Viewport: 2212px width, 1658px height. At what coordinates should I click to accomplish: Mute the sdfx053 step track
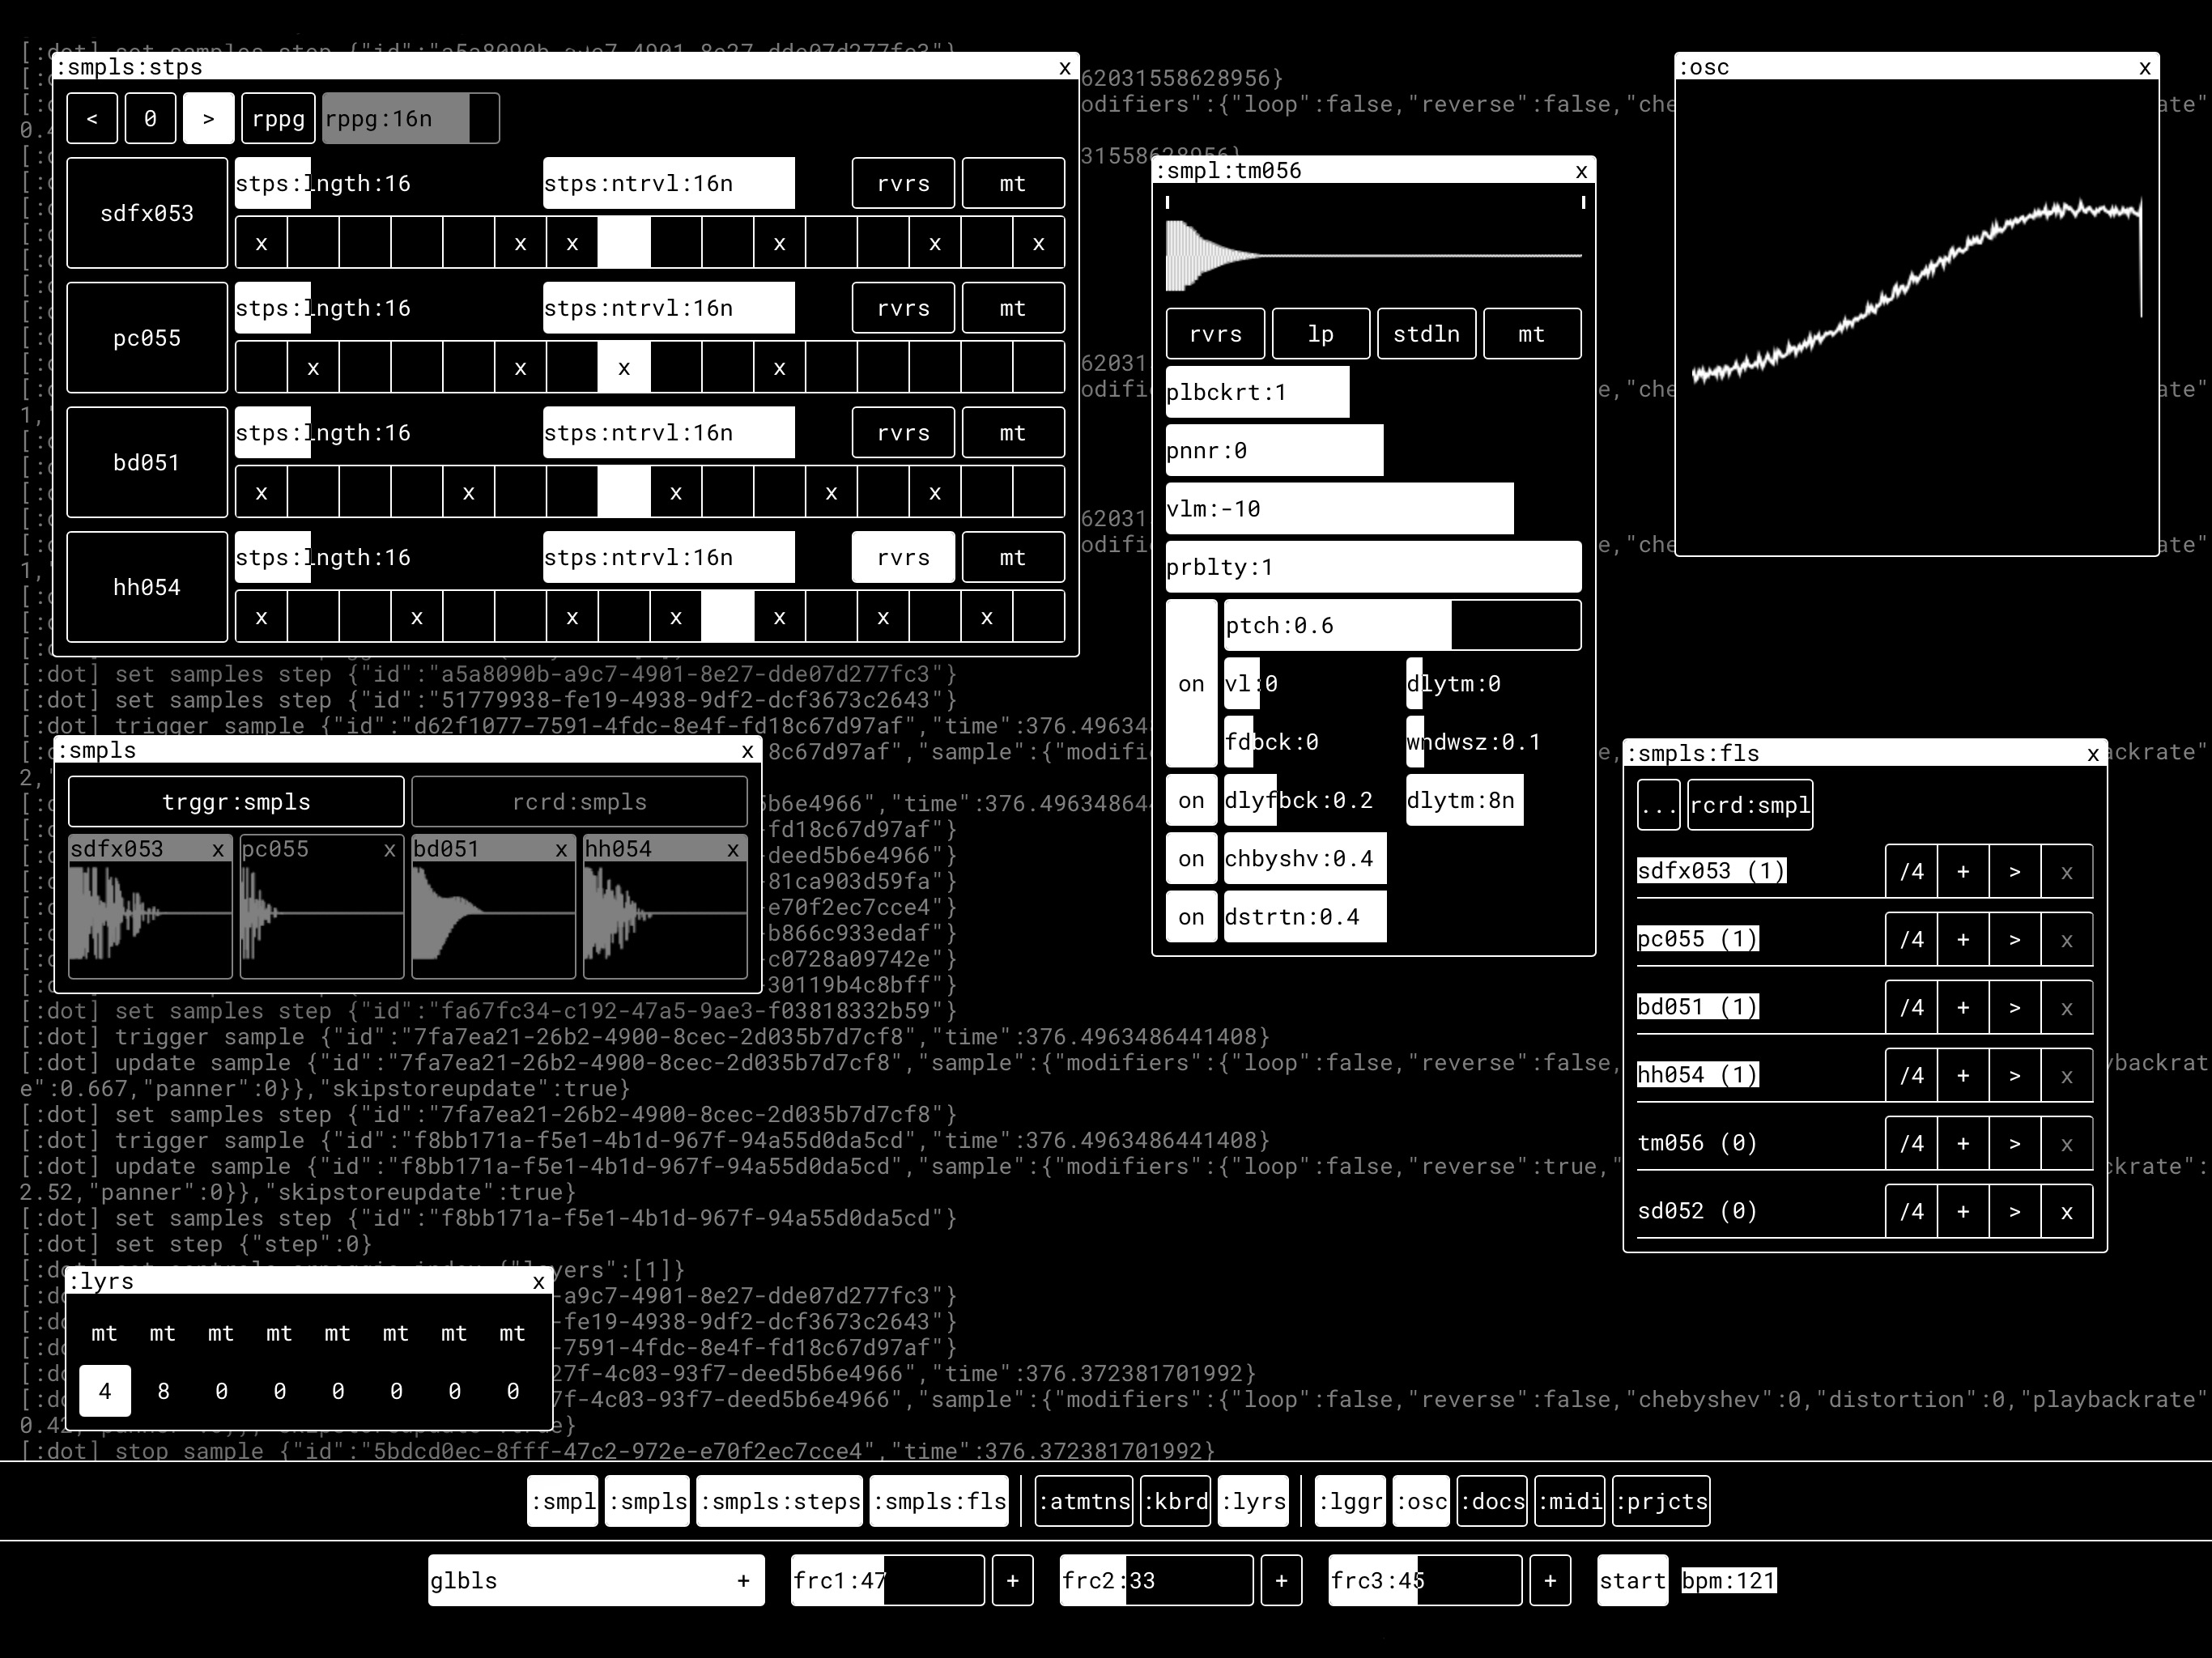tap(1013, 183)
